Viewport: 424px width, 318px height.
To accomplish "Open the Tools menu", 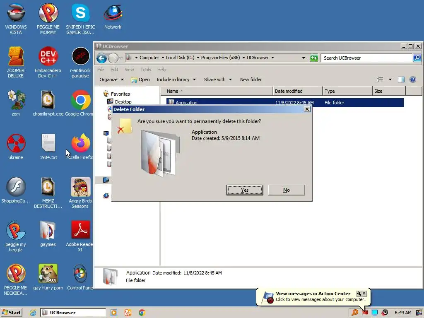I will pyautogui.click(x=145, y=70).
